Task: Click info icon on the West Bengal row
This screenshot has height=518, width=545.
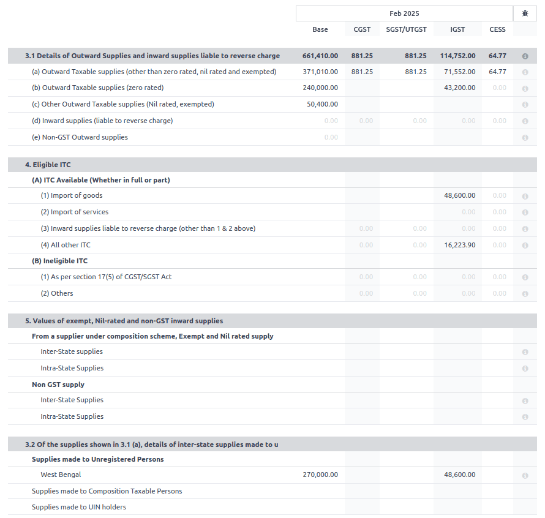Action: click(525, 475)
